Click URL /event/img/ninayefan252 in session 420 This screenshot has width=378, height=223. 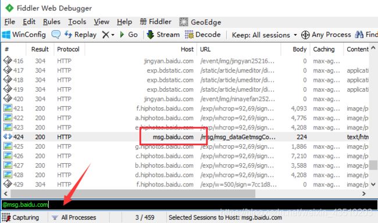tap(237, 99)
